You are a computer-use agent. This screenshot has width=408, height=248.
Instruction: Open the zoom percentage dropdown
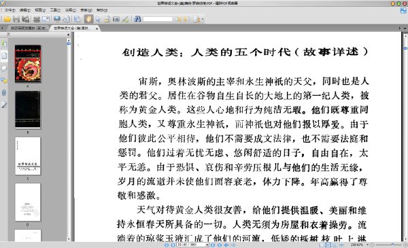[368, 245]
